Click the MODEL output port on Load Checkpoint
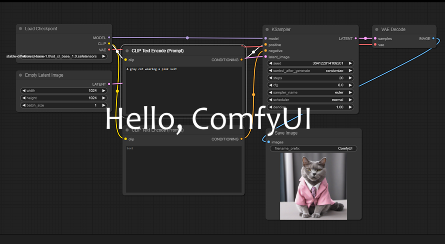Screen dimensions: 445x244 109,38
